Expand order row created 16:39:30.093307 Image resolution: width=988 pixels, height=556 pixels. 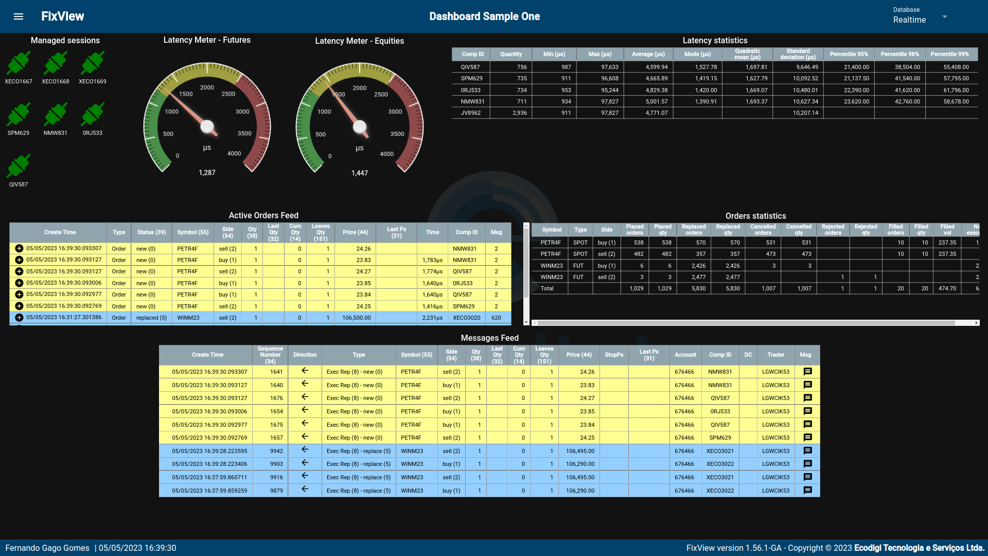click(19, 249)
